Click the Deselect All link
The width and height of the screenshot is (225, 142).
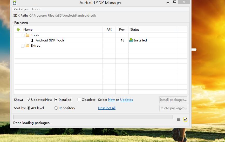pyautogui.click(x=107, y=108)
